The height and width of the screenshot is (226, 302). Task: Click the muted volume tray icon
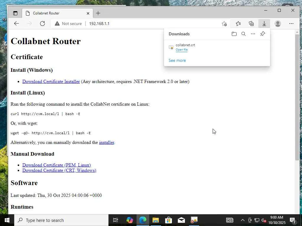coord(264,220)
